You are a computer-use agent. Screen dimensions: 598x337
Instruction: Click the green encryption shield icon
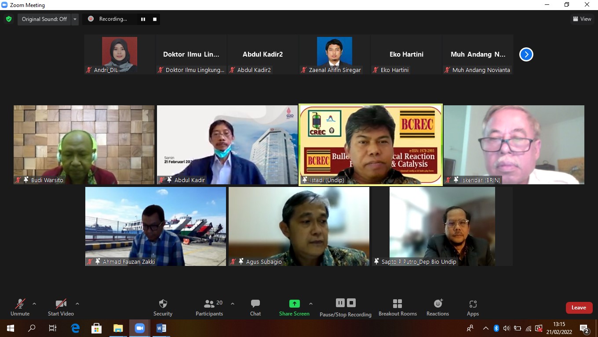pyautogui.click(x=8, y=19)
